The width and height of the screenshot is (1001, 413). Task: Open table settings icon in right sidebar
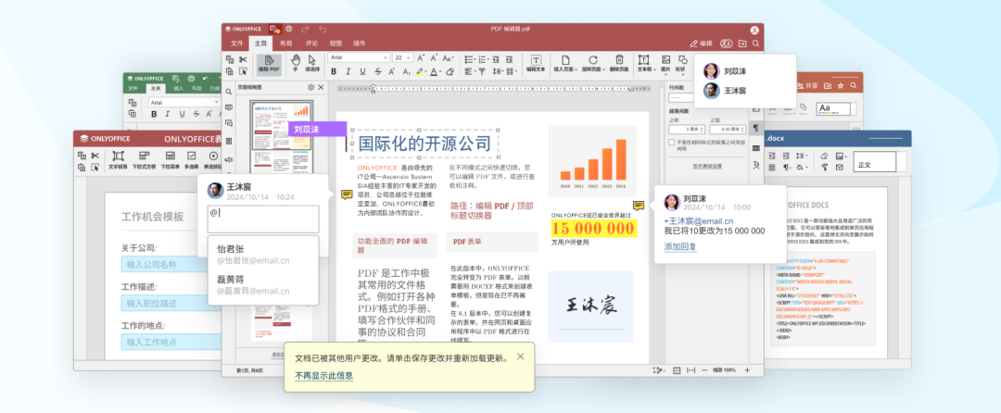point(756,148)
